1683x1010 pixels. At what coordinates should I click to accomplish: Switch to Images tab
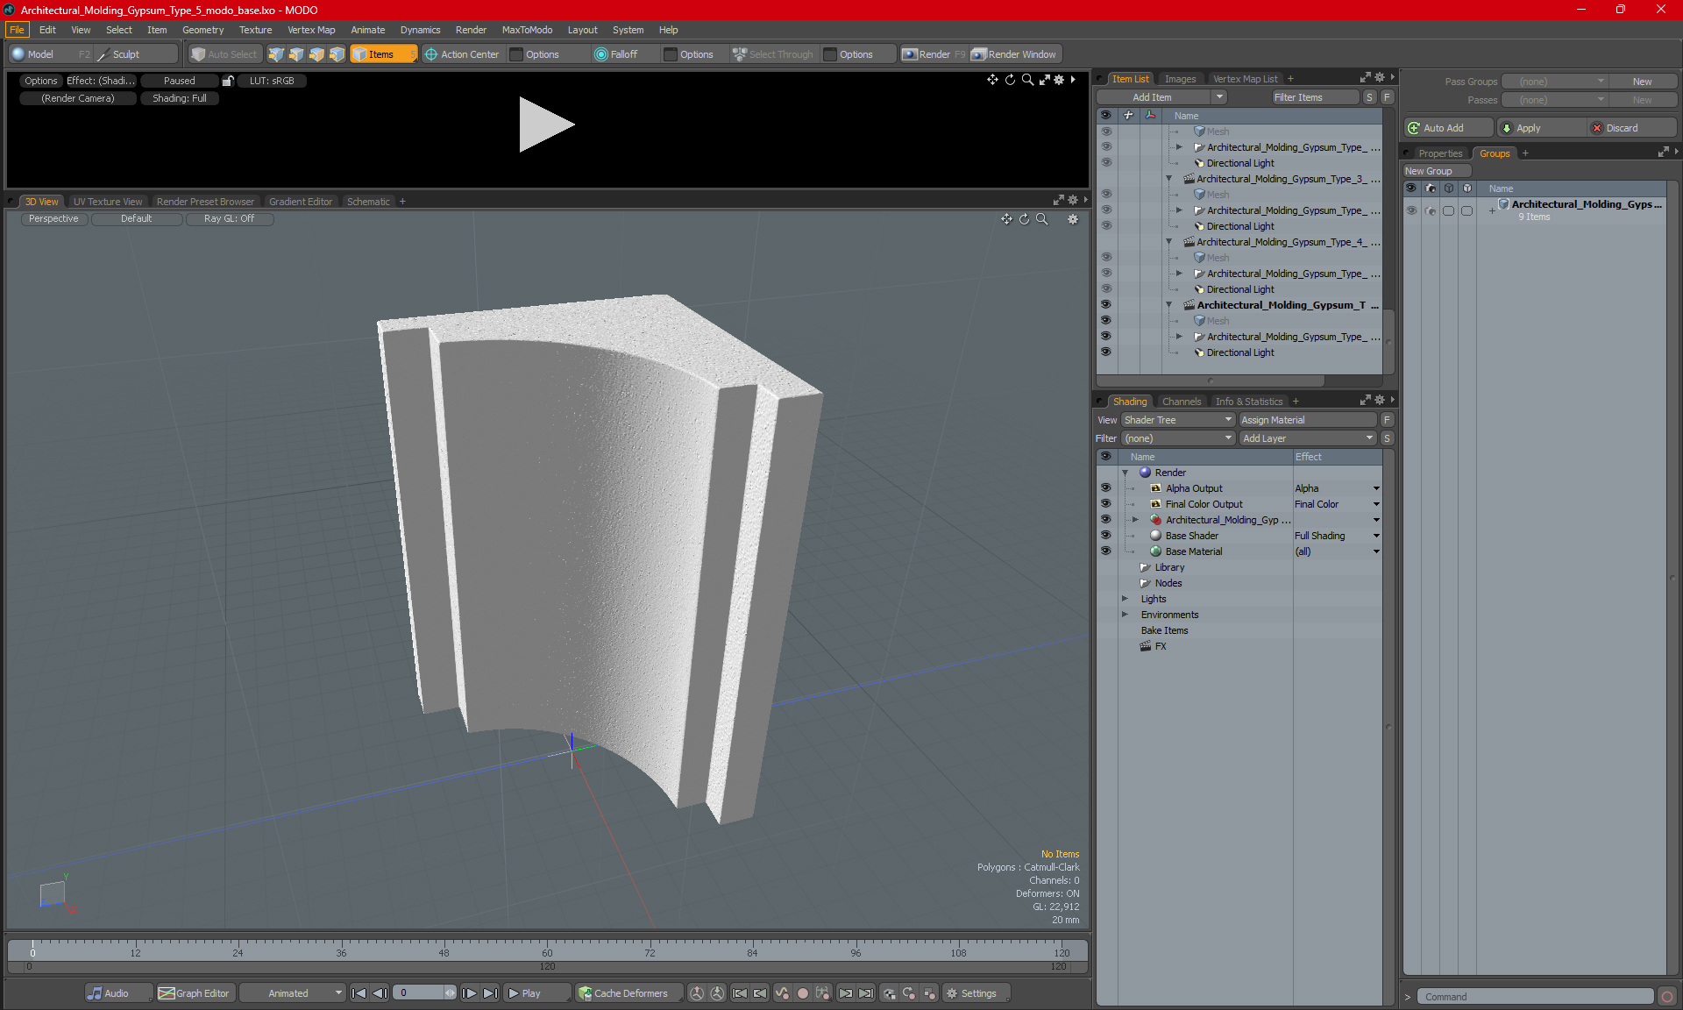click(x=1180, y=79)
